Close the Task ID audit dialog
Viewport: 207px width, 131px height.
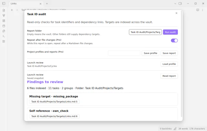coord(176,13)
